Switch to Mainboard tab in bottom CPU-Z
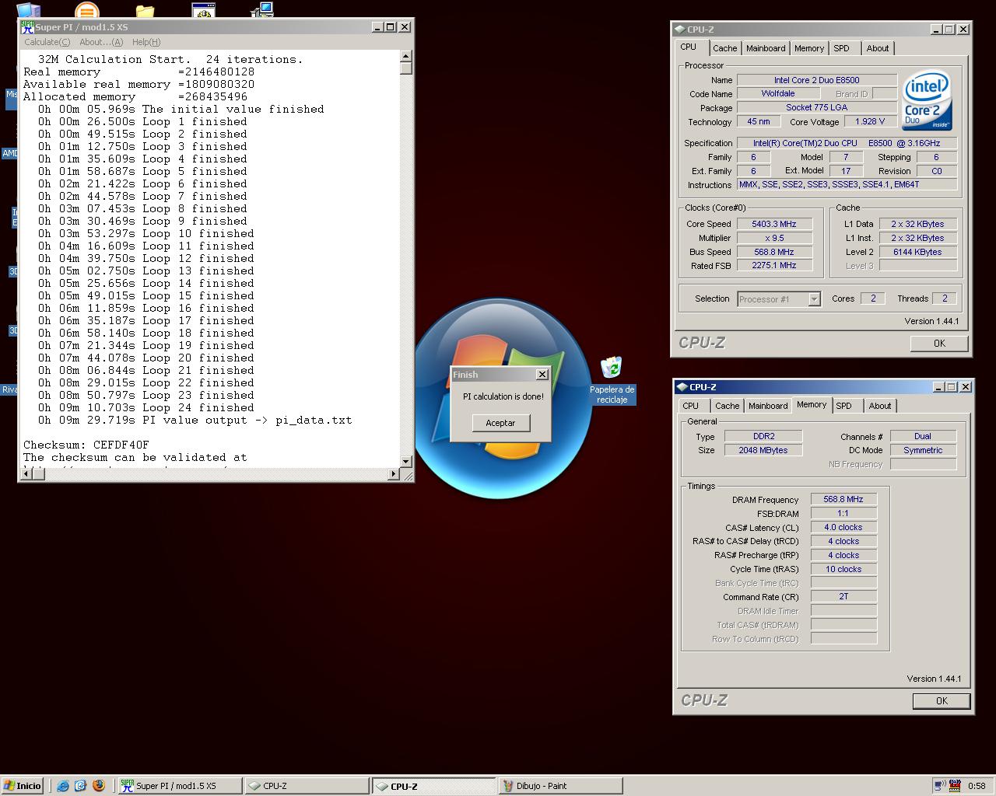The image size is (996, 796). tap(768, 406)
